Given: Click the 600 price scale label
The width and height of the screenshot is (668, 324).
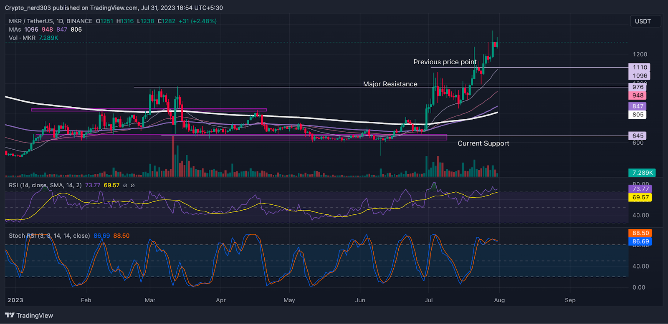Looking at the screenshot, I should pos(638,143).
